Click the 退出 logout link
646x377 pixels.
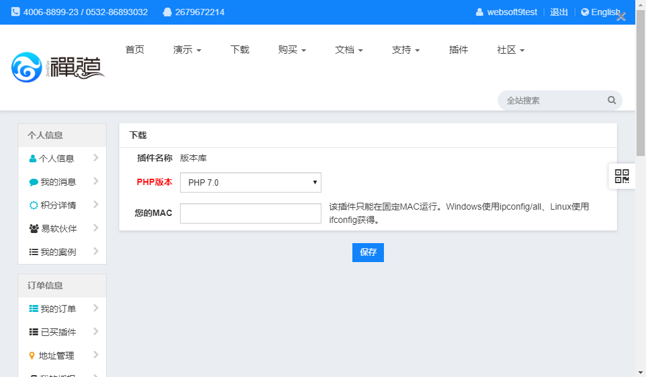click(x=559, y=12)
